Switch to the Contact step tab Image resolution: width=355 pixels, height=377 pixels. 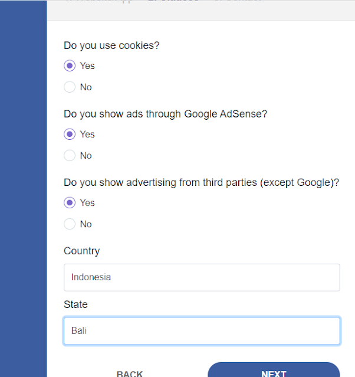(237, 2)
